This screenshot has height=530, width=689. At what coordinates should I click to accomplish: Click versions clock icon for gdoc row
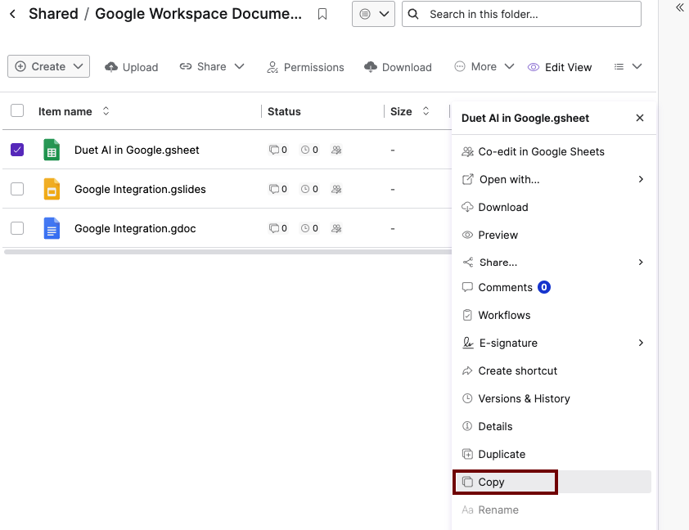pos(309,228)
